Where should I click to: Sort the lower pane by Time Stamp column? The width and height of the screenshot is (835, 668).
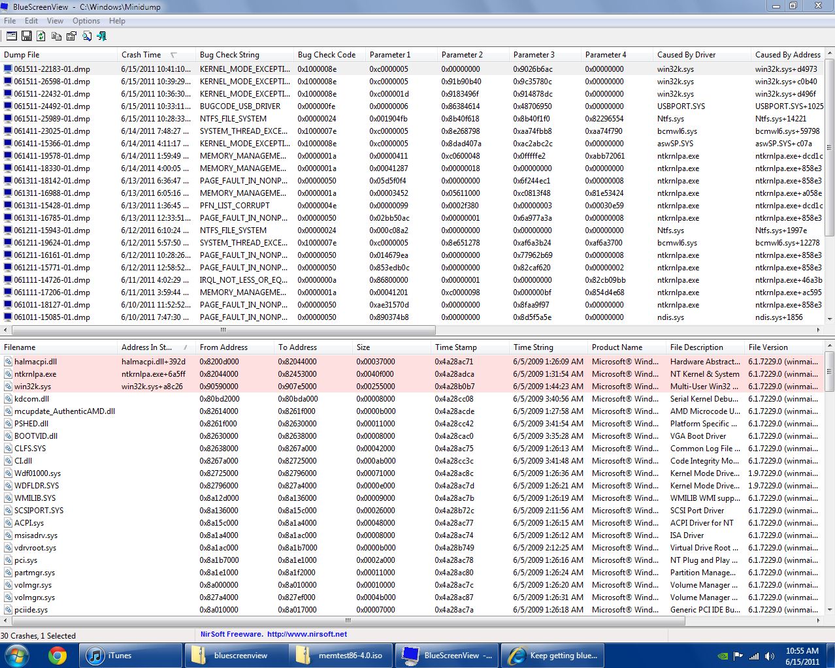point(470,347)
